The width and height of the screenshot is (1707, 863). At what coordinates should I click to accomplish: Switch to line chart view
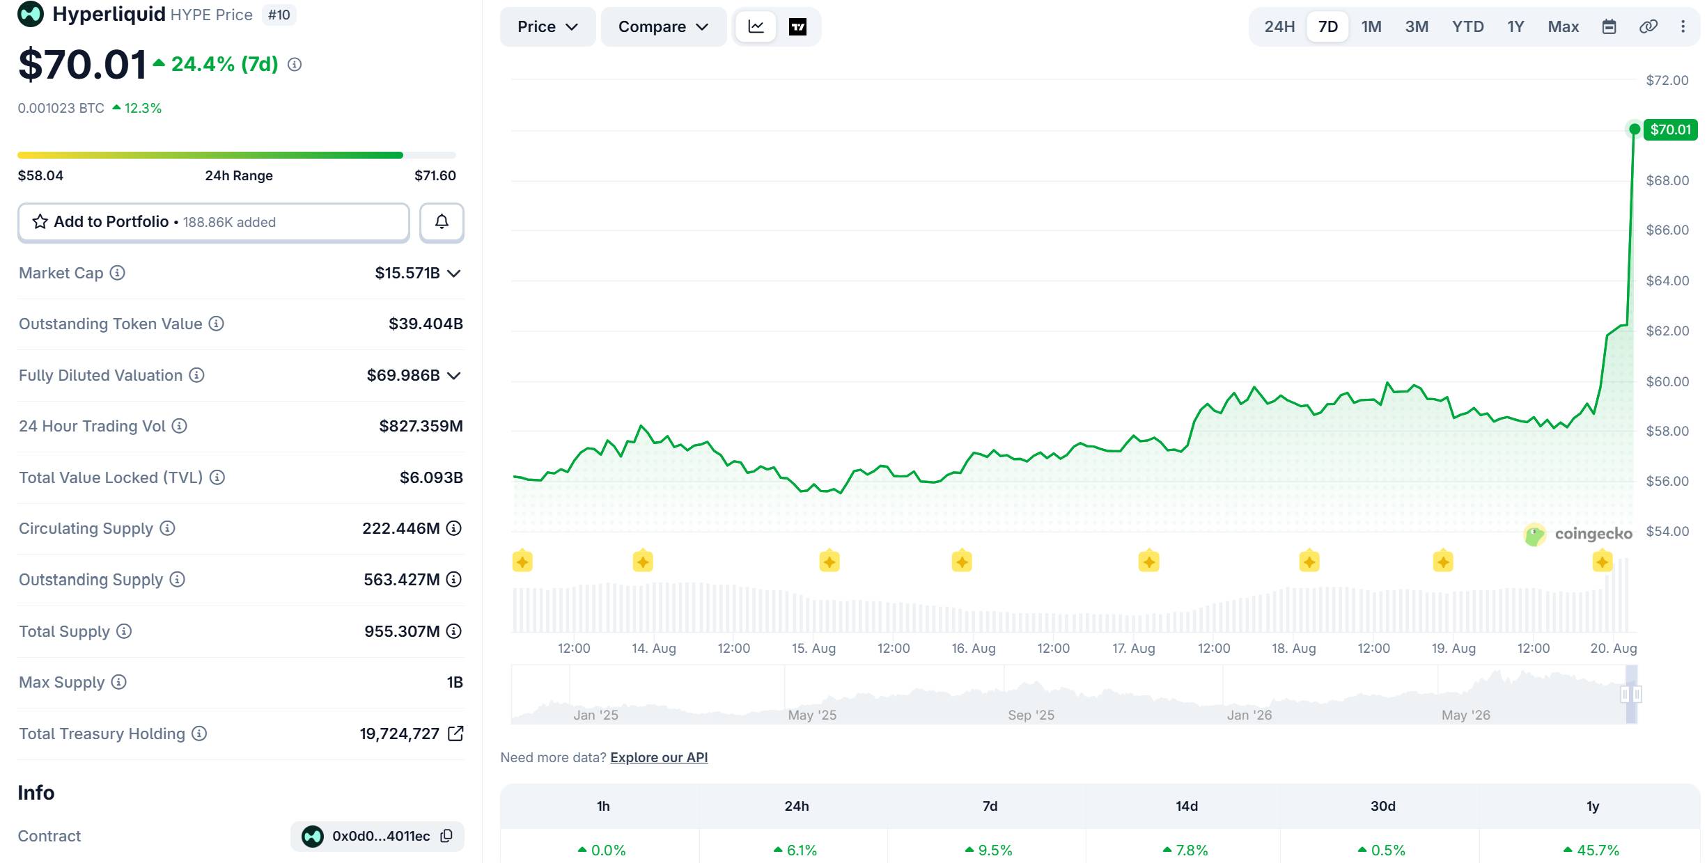click(756, 26)
